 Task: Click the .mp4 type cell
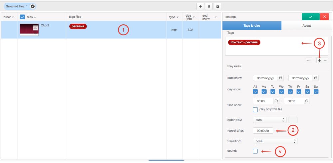[x=174, y=30]
